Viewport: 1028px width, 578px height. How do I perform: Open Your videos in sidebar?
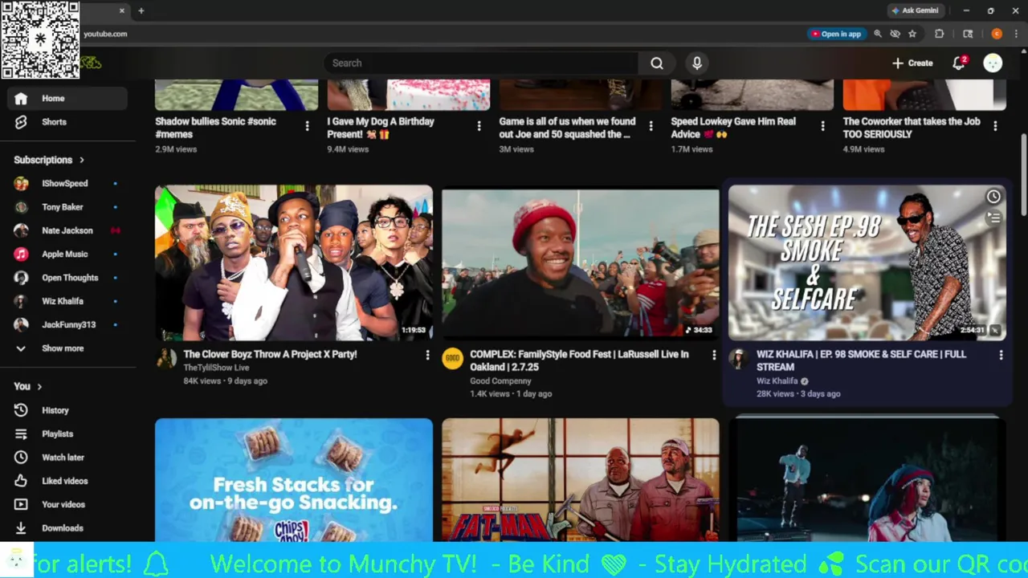point(67,504)
